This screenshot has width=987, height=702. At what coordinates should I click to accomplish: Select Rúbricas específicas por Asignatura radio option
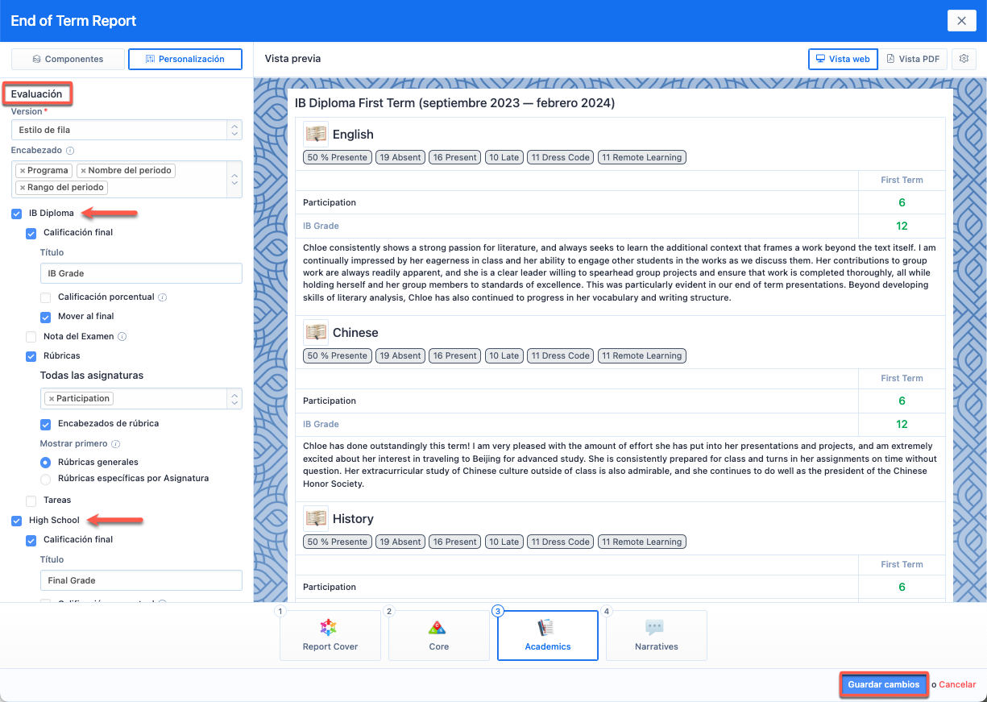46,479
